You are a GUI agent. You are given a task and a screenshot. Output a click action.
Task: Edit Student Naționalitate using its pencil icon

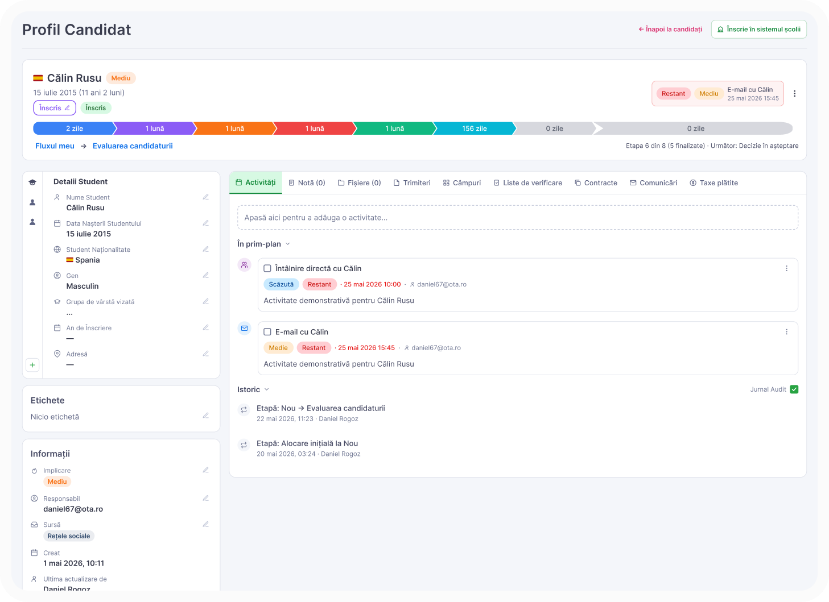pyautogui.click(x=206, y=250)
